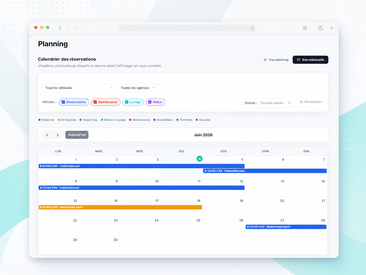
Task: Switch to the Vue planning tab
Action: (276, 60)
